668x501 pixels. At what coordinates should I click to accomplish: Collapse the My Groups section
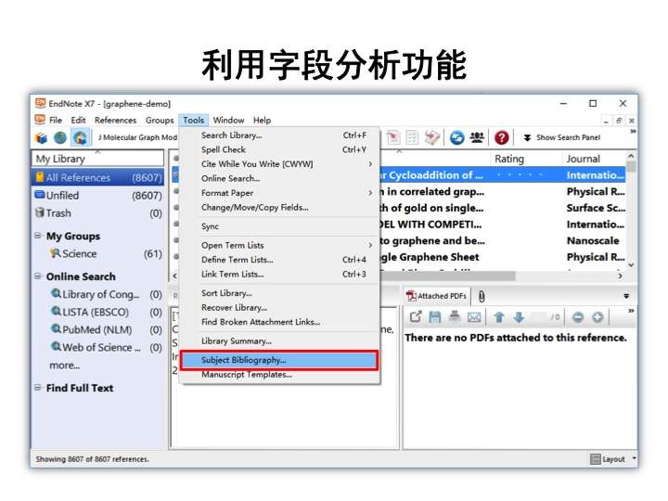point(38,236)
